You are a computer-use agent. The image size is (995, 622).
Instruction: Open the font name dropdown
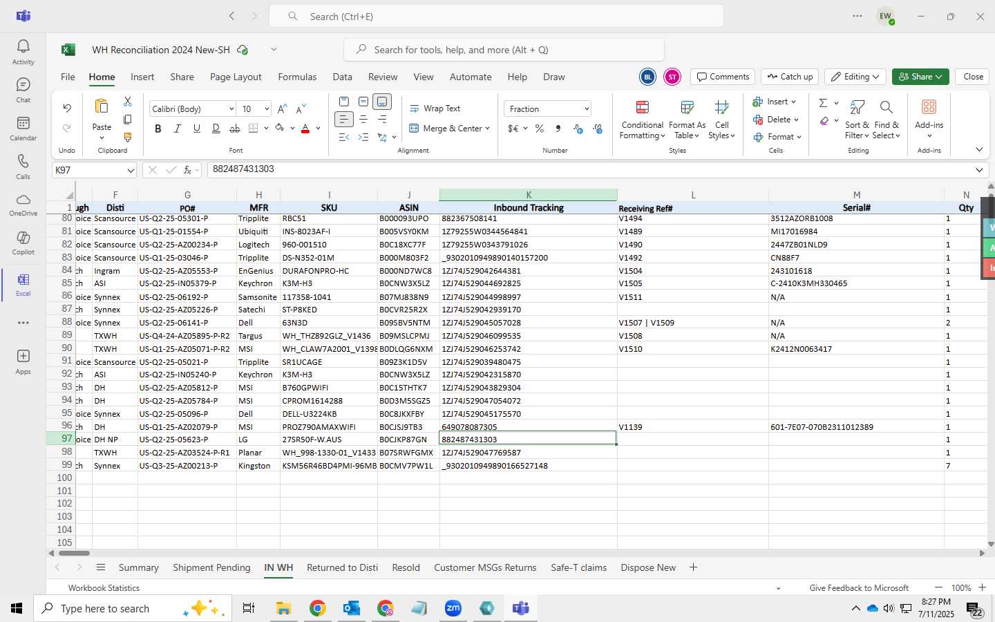coord(231,109)
